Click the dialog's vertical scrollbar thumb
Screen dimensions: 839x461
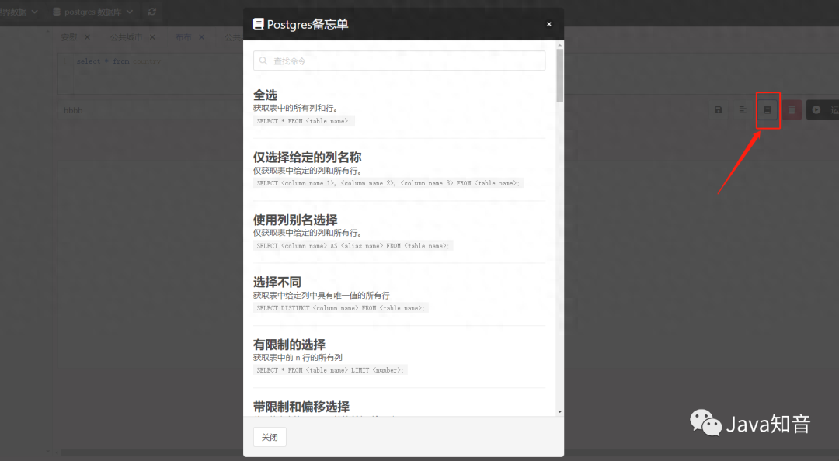[x=560, y=75]
